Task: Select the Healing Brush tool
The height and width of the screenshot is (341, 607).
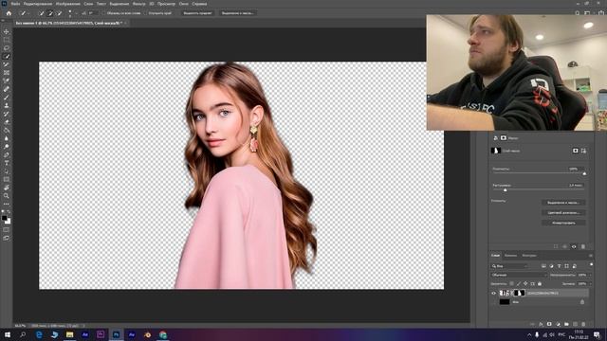Action: coord(7,89)
